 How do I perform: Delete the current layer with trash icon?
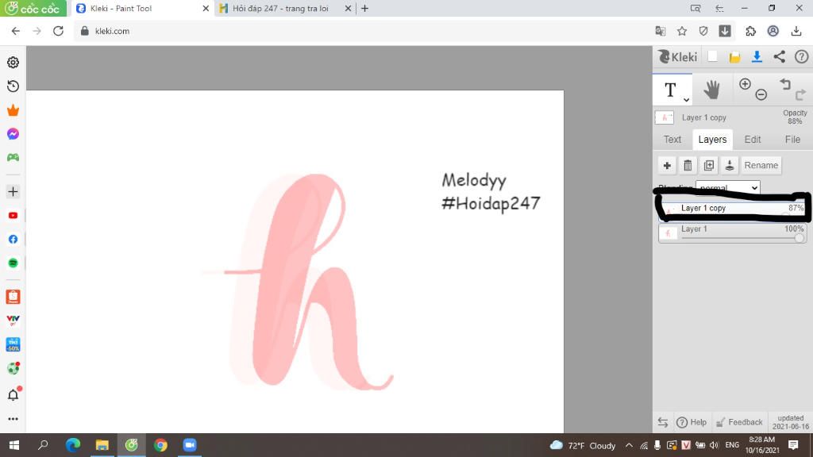coord(688,165)
